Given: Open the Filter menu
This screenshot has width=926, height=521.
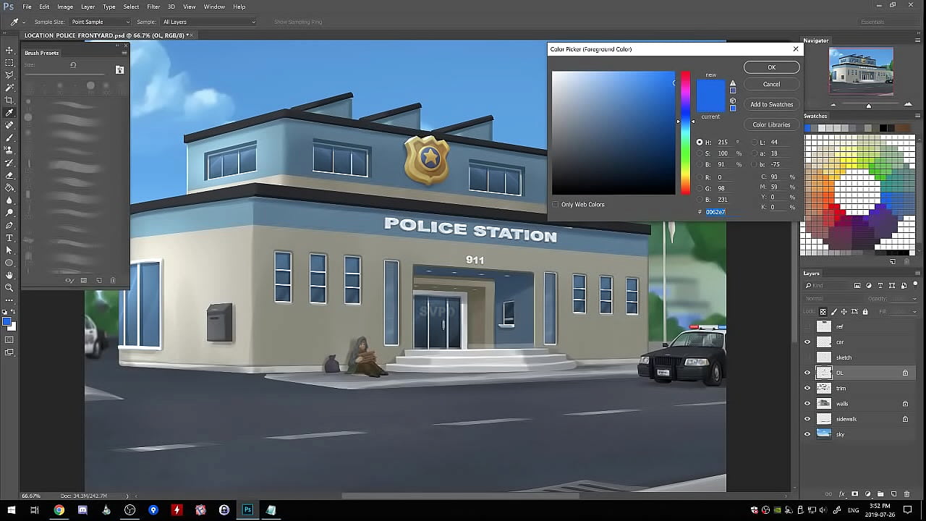Looking at the screenshot, I should click(153, 7).
